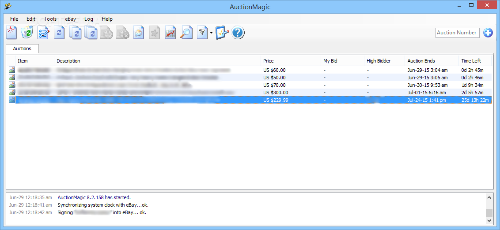This screenshot has width=500, height=230.
Task: Sort by the Time Left column header
Action: coord(475,61)
